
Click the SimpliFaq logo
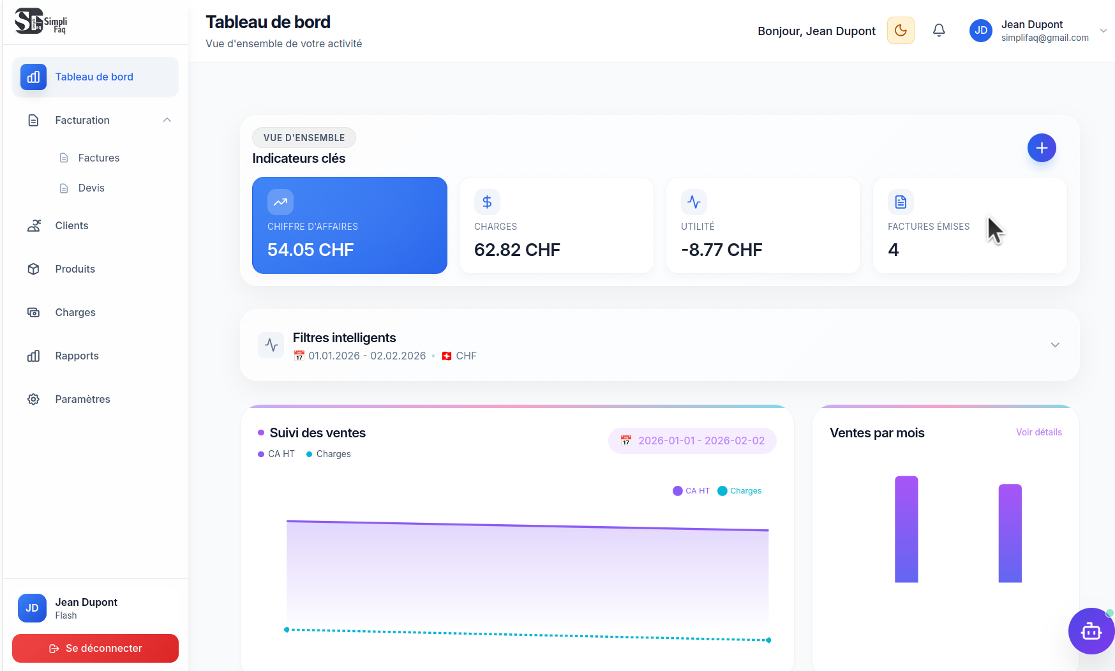tap(41, 21)
